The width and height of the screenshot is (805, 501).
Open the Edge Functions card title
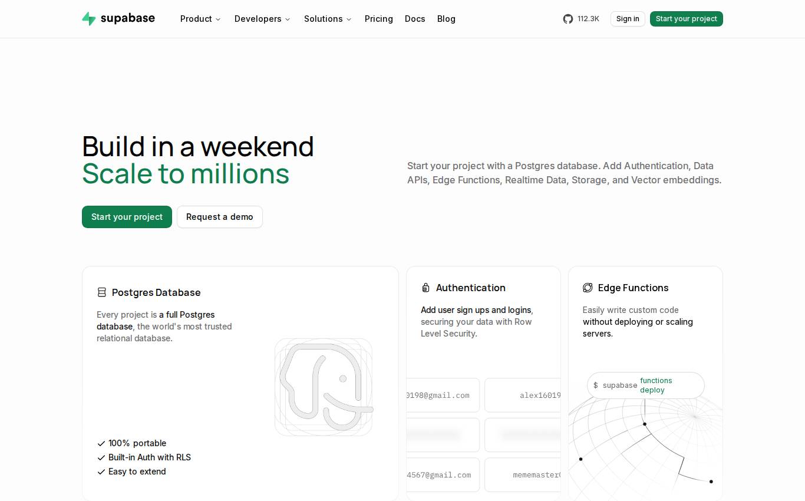[634, 288]
